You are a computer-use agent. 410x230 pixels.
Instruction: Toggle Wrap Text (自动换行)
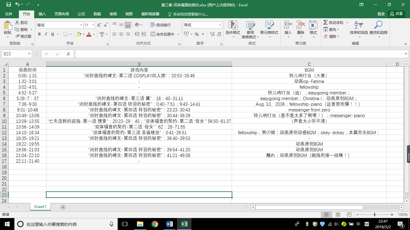[x=161, y=25]
